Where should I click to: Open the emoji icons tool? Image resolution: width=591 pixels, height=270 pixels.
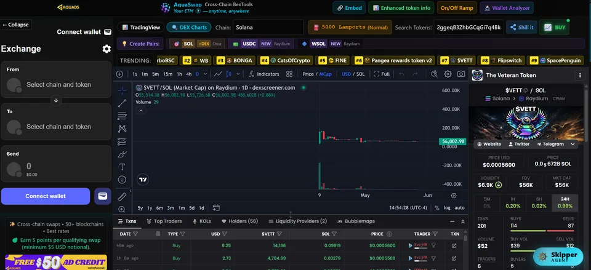[122, 180]
